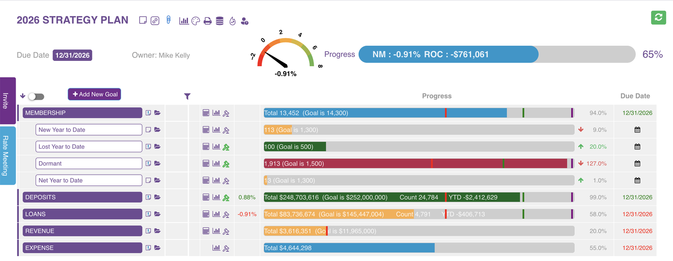
Task: Click the Add New Goal button
Action: tap(95, 94)
